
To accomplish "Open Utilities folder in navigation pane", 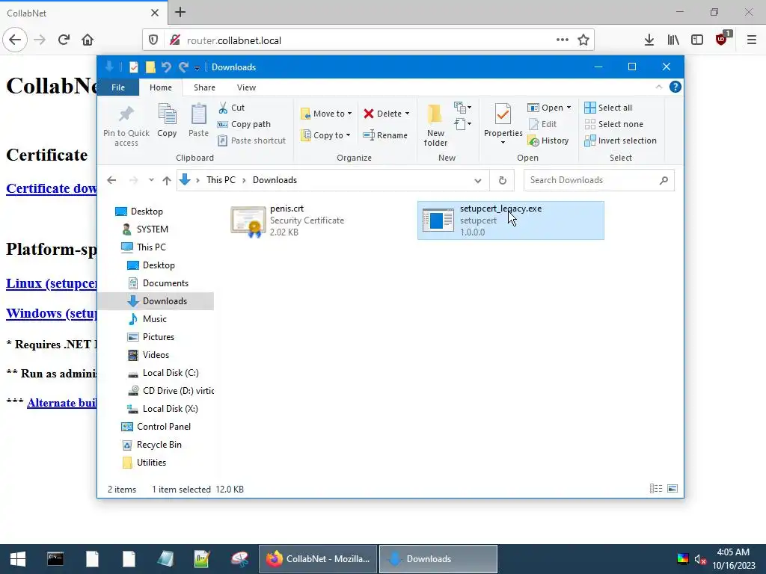I will tap(144, 463).
